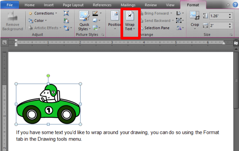Click the shape width icon beside 2"
The width and height of the screenshot is (239, 151).
[x=205, y=26]
